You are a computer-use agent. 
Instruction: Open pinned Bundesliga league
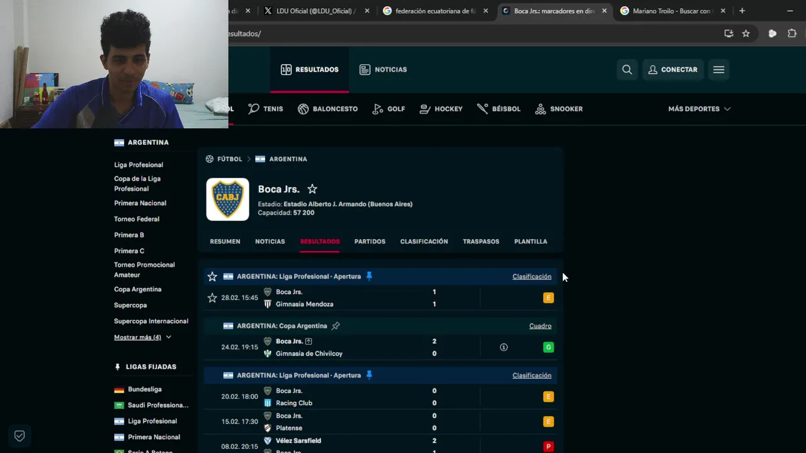coord(145,389)
